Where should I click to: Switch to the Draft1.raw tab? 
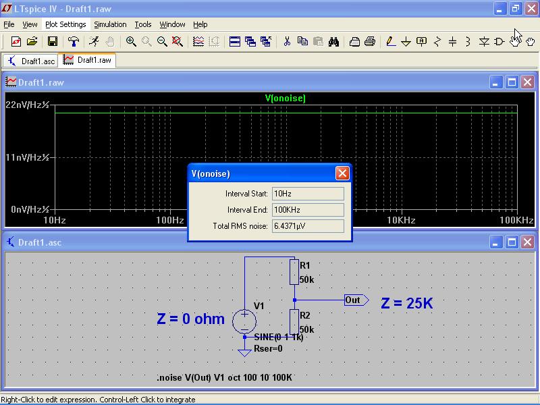[87, 60]
